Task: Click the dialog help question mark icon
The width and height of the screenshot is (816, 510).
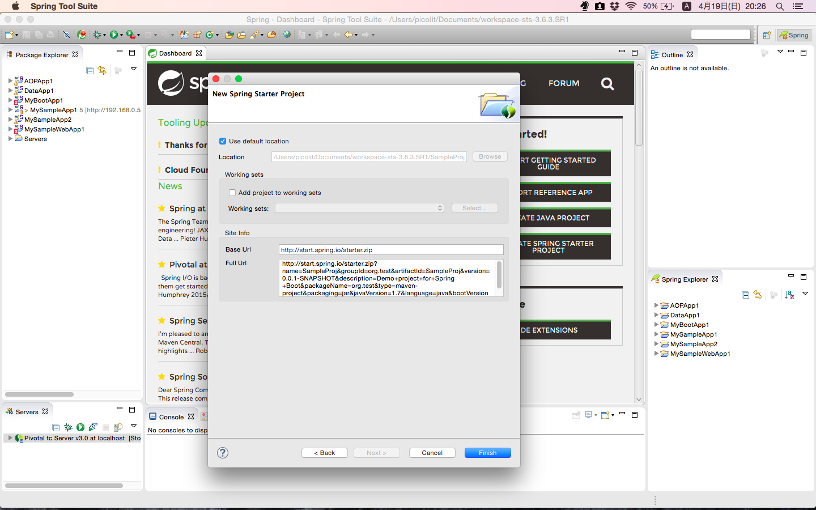Action: tap(223, 452)
